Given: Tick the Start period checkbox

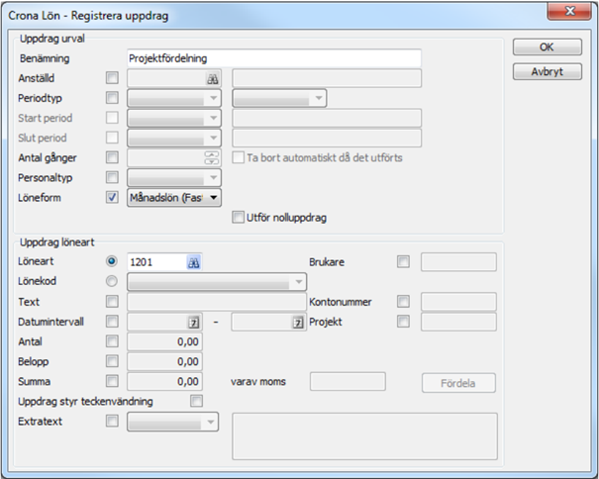Looking at the screenshot, I should (112, 118).
